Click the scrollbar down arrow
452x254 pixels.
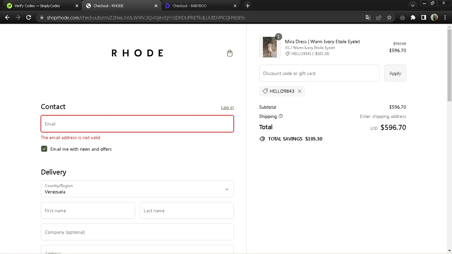[449, 251]
